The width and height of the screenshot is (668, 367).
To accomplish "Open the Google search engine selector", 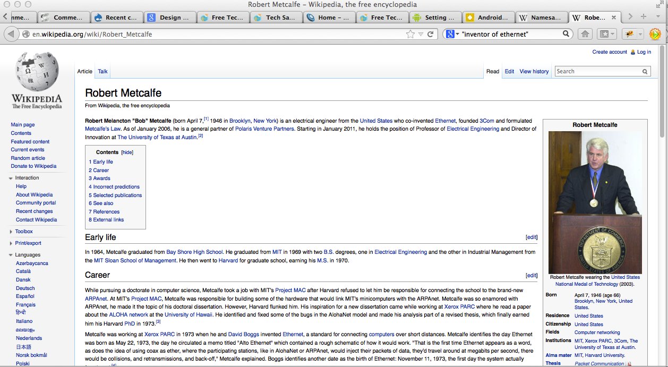I will [452, 34].
